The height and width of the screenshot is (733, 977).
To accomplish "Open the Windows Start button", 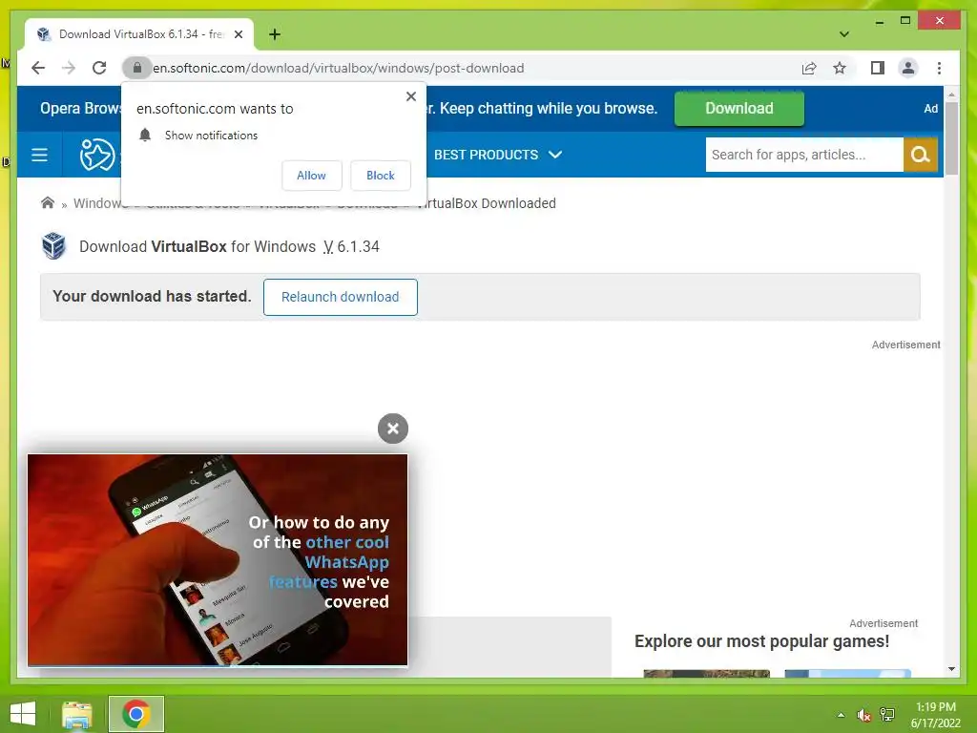I will click(23, 714).
